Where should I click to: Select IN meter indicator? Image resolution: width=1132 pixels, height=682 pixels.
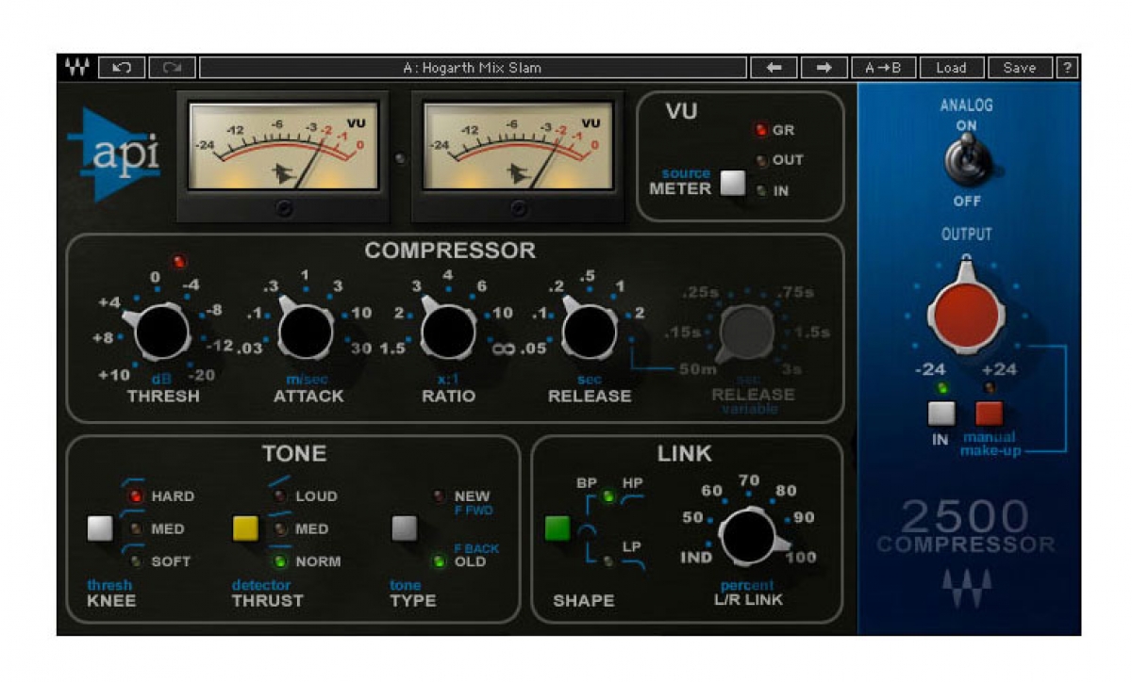759,190
